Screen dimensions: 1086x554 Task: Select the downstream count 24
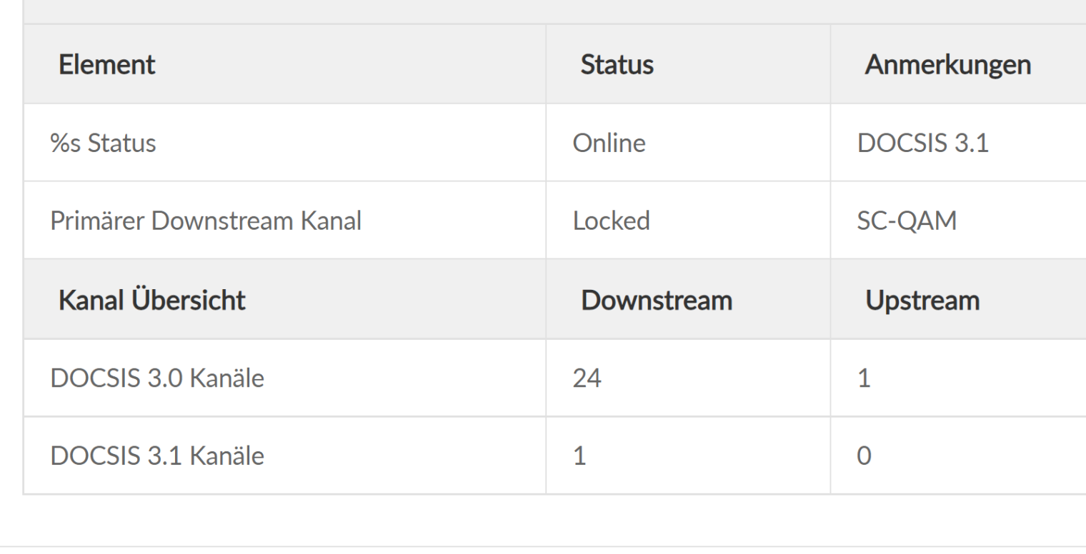tap(588, 379)
